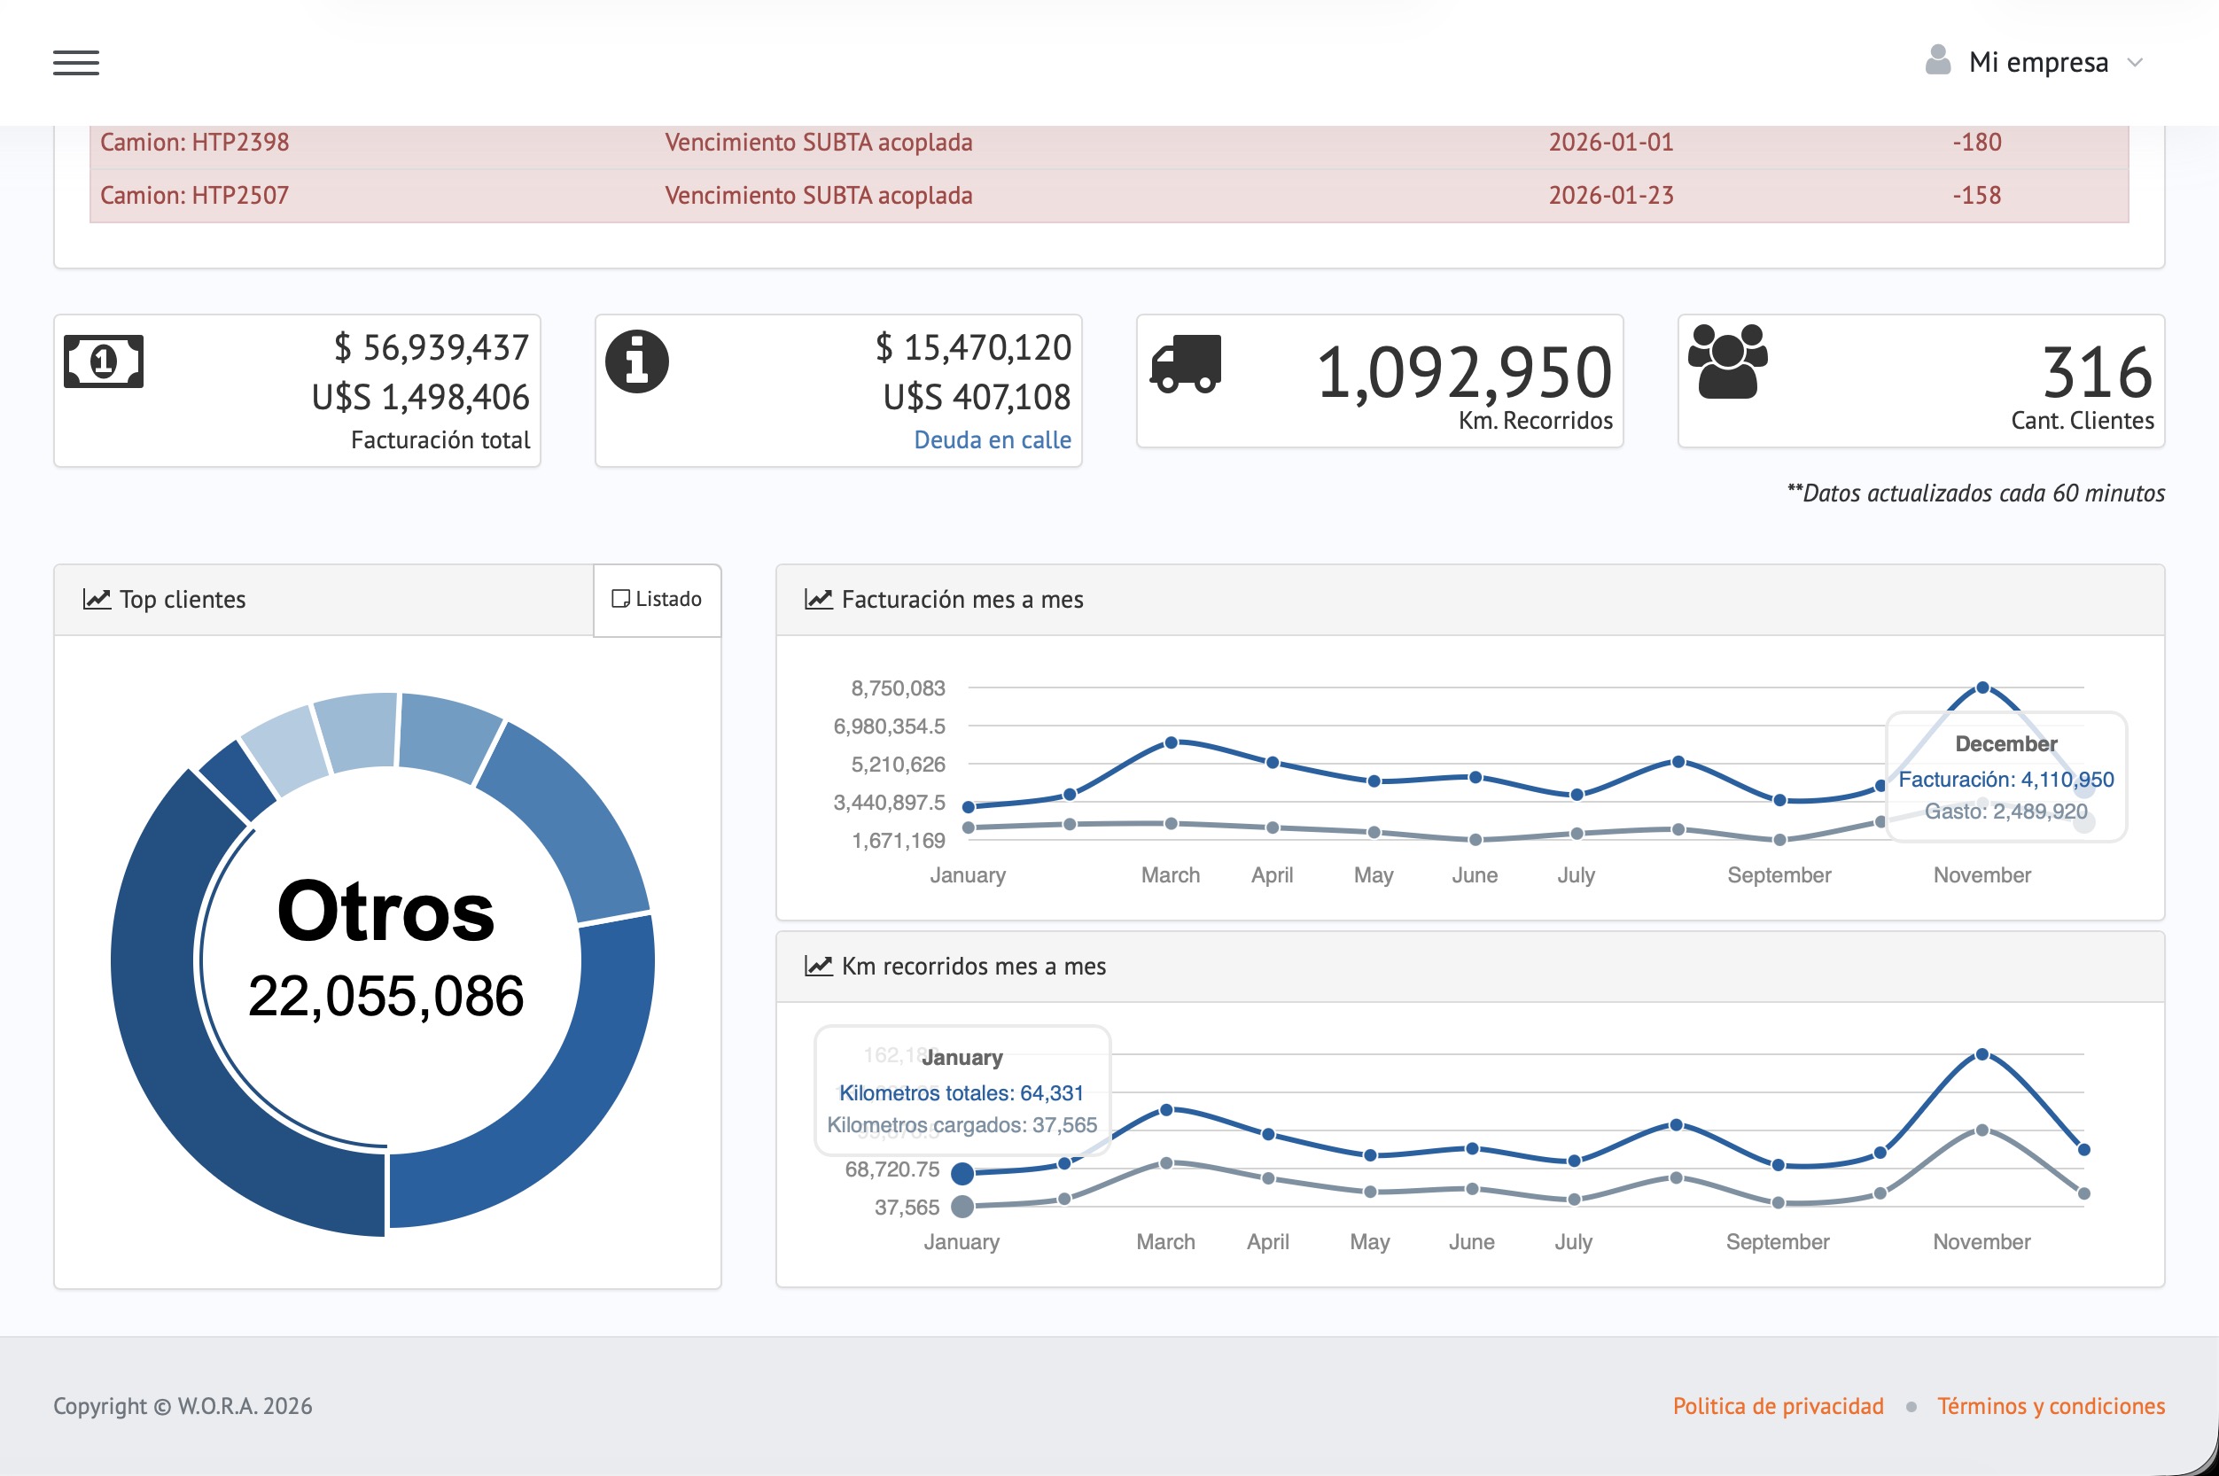Click the November peak point on Facturación chart
This screenshot has width=2219, height=1476.
tap(1982, 688)
